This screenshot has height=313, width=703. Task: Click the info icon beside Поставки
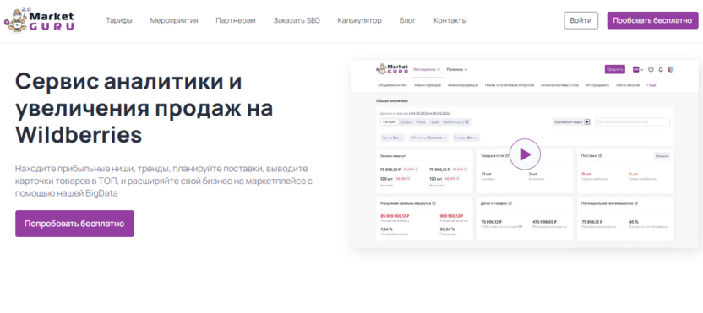click(600, 156)
